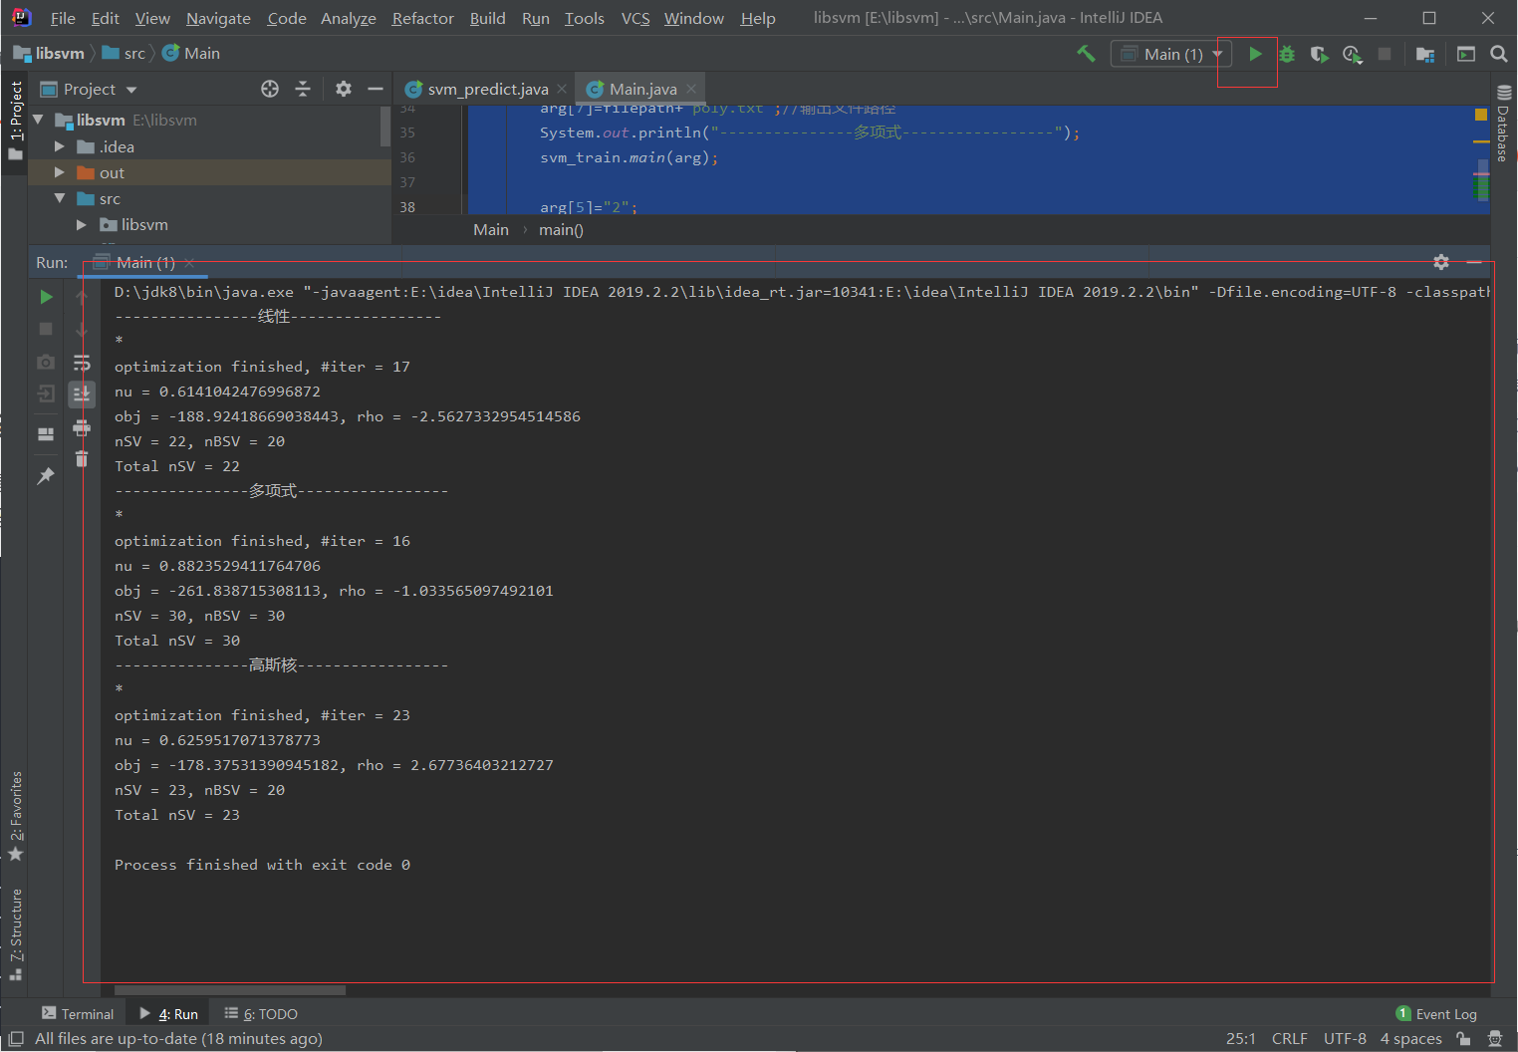The width and height of the screenshot is (1518, 1052).
Task: Hide the Run tool window
Action: 1474,262
